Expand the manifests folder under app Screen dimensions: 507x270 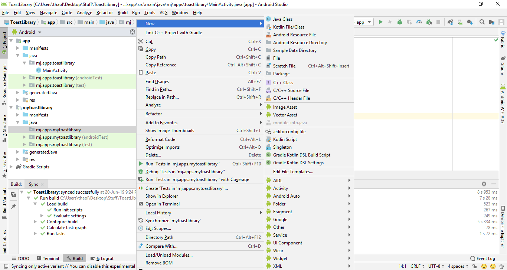click(18, 48)
